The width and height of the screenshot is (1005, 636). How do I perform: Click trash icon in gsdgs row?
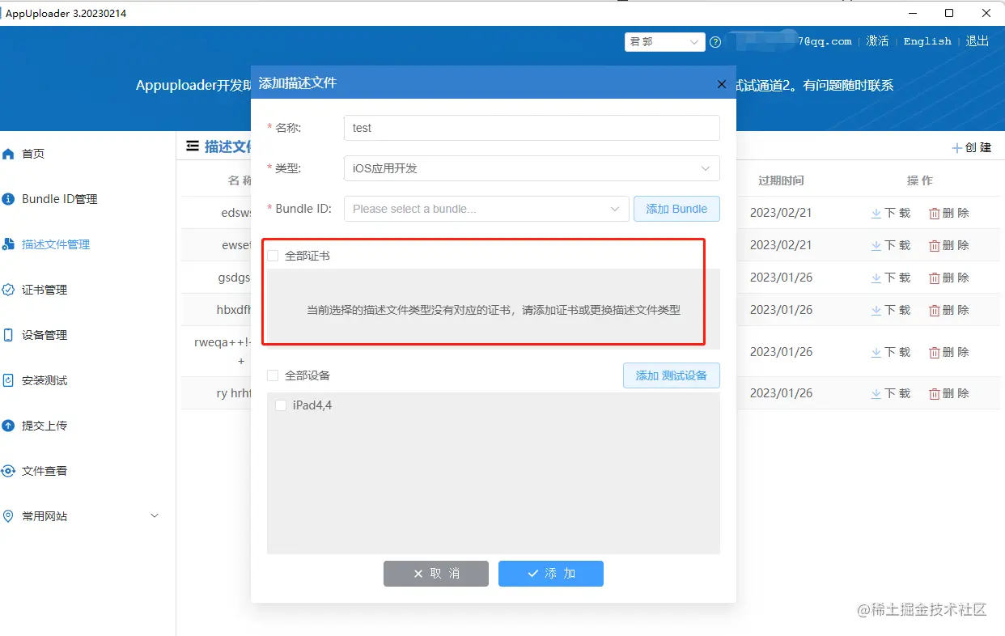tap(935, 278)
